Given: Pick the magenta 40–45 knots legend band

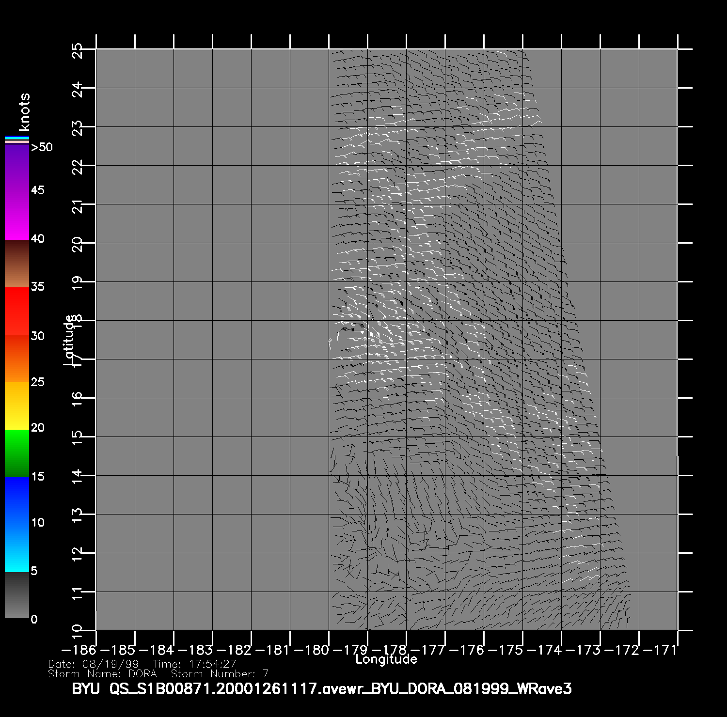Looking at the screenshot, I should [16, 216].
